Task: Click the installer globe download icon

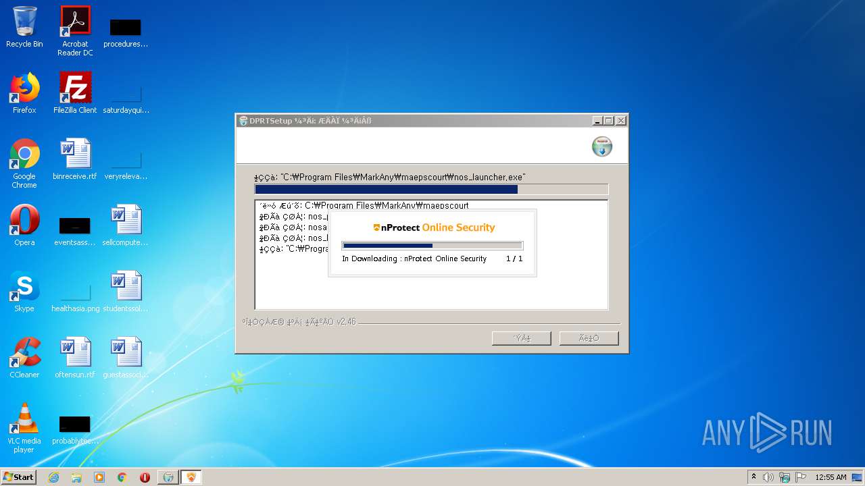Action: point(601,146)
